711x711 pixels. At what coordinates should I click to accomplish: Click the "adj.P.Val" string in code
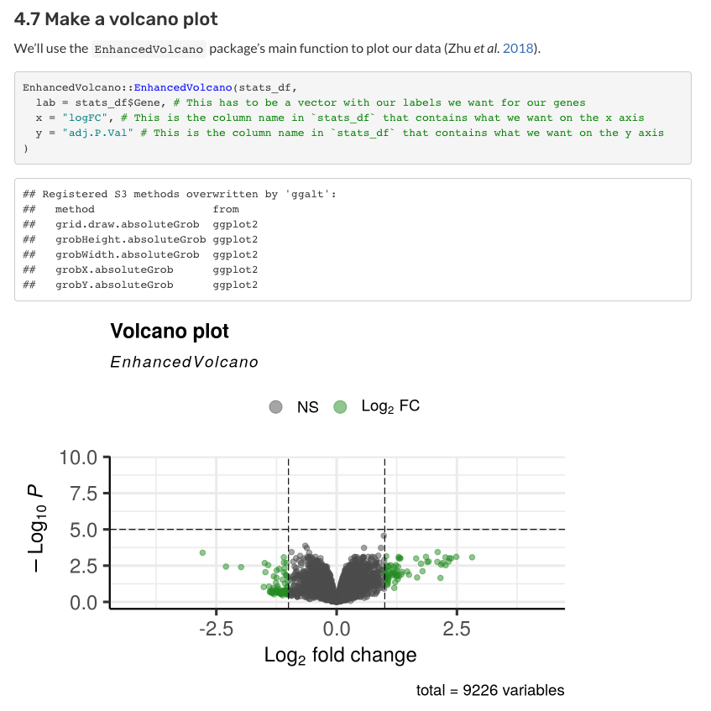coord(97,133)
